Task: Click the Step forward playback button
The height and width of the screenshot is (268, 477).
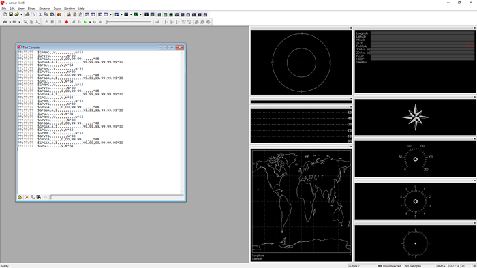Action: [80, 22]
